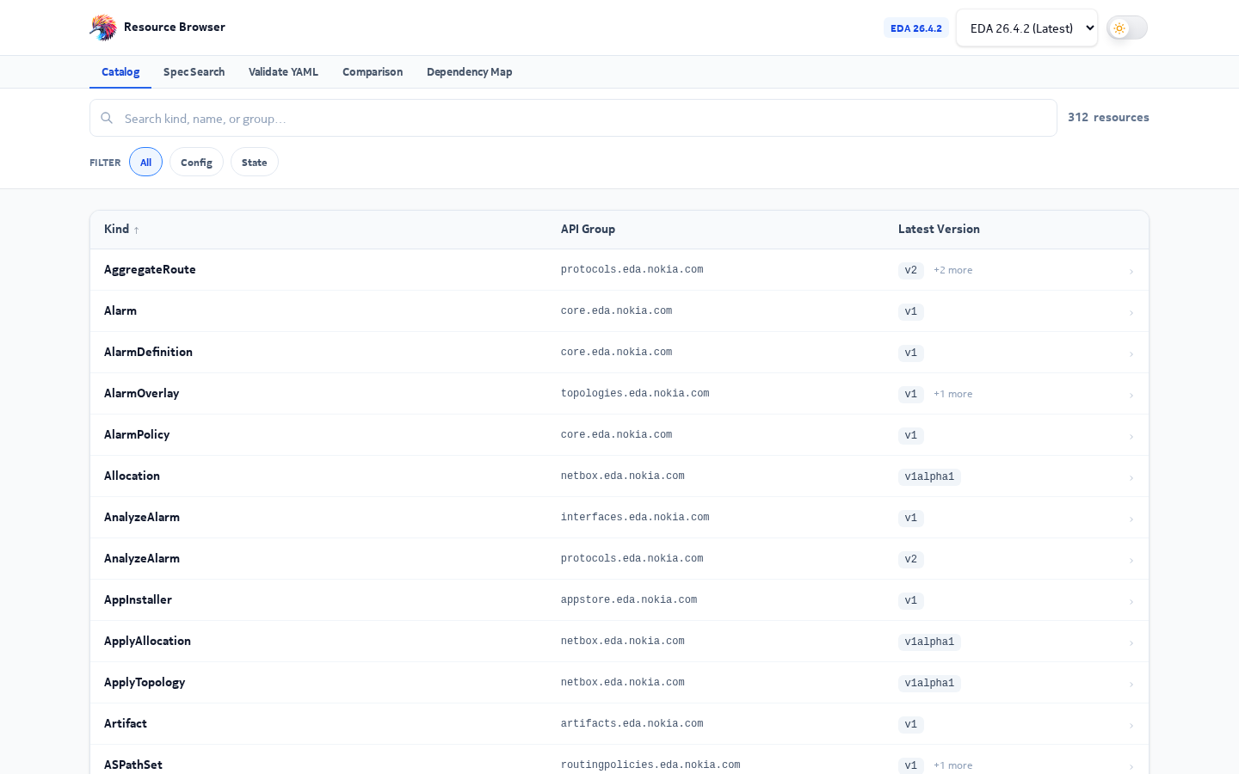Click the '+1 more' versions on AlarmOverlay
The image size is (1239, 774).
pyautogui.click(x=953, y=394)
